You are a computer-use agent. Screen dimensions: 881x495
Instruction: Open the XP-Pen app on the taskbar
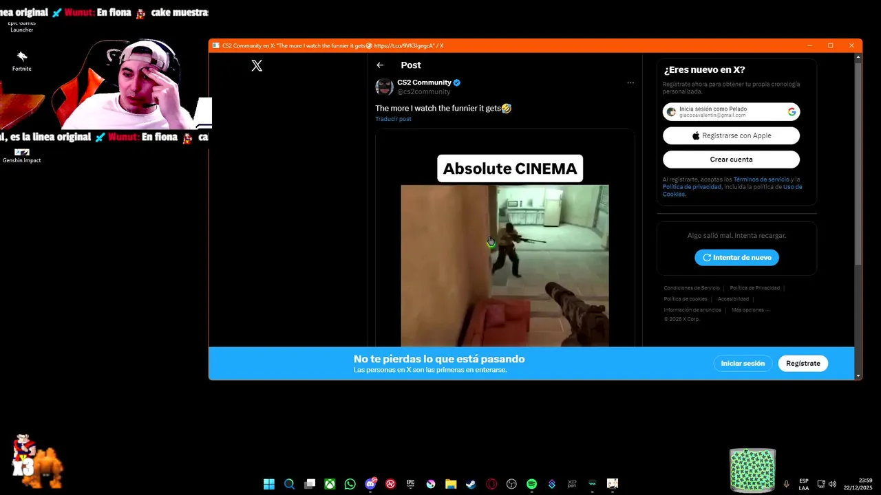pyautogui.click(x=572, y=484)
